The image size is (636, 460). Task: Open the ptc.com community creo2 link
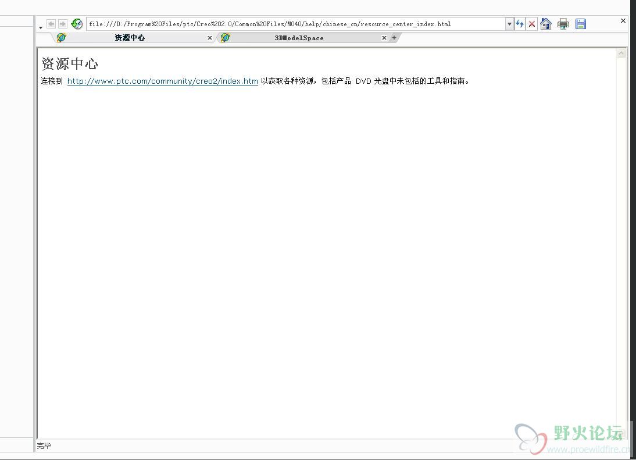163,81
